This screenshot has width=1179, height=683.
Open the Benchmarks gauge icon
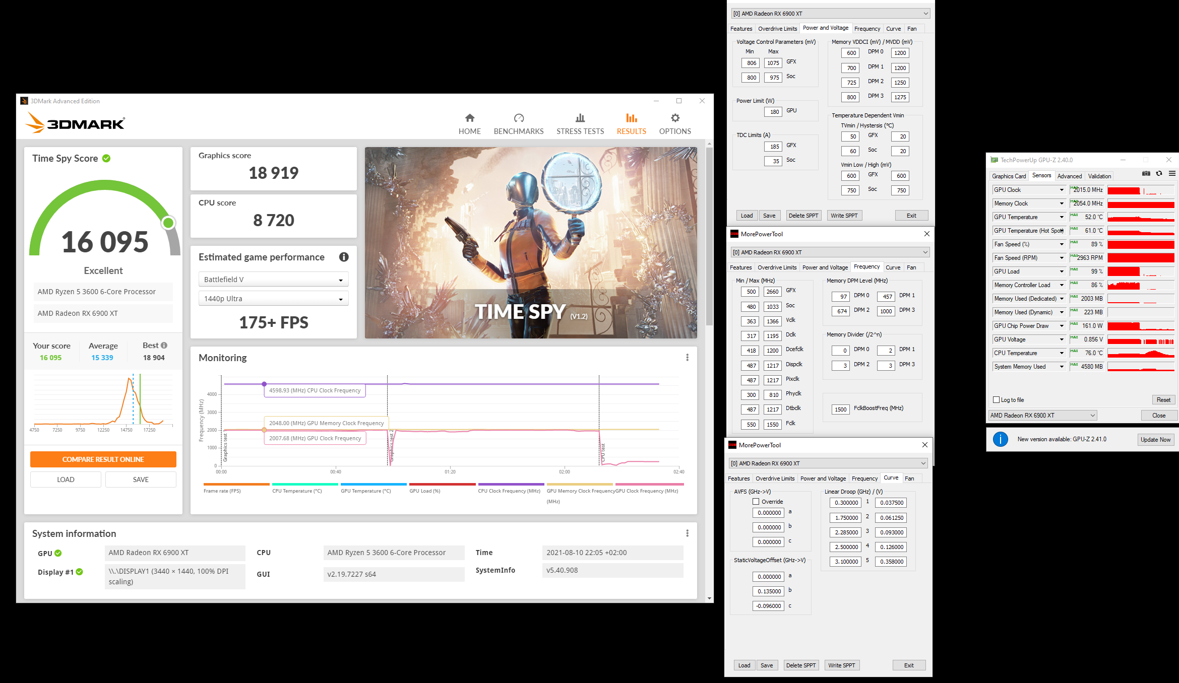[x=519, y=118]
